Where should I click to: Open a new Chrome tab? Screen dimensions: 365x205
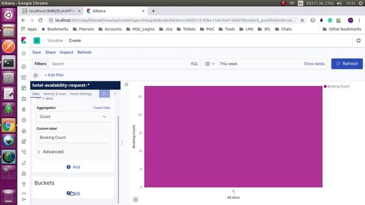(153, 11)
